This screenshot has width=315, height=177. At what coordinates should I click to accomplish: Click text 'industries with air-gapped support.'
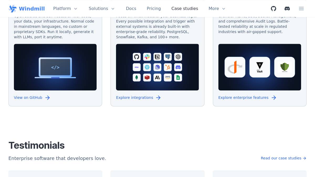pyautogui.click(x=250, y=32)
